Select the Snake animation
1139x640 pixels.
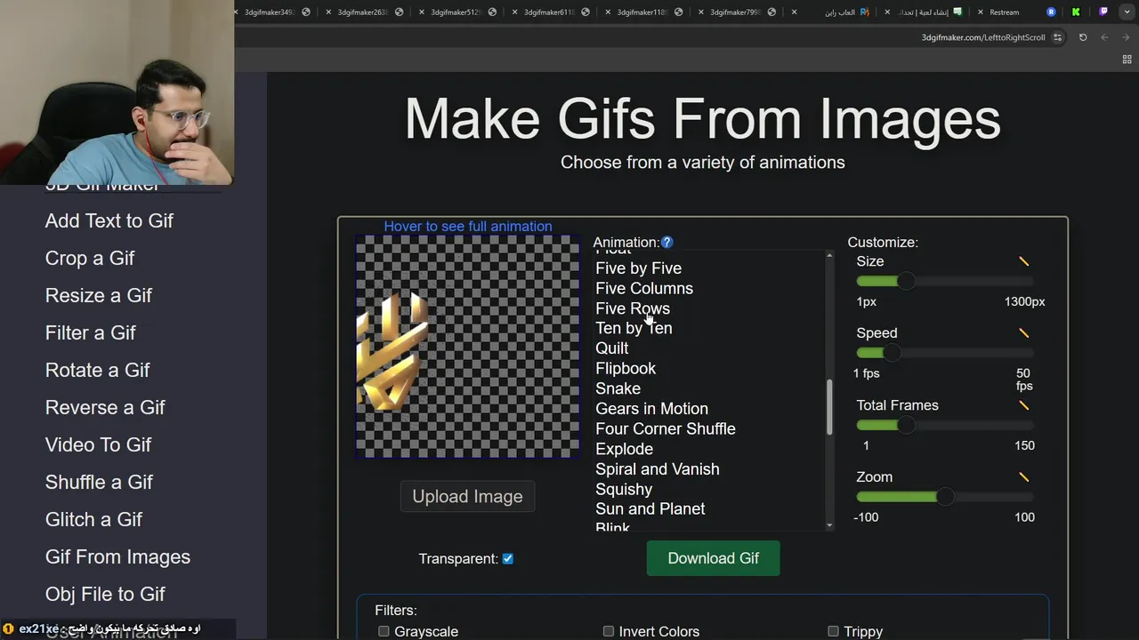coord(618,388)
